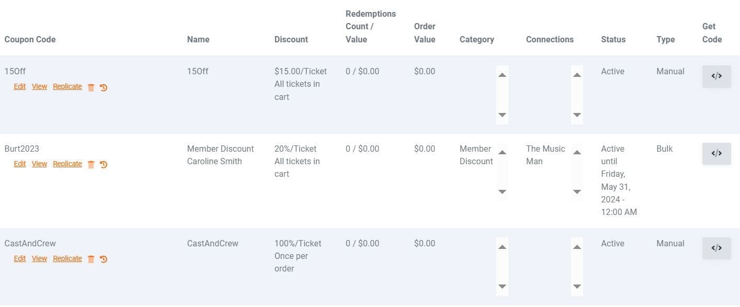Show the Burt2023 coupon history icon
Viewport: 740px width, 307px height.
tap(104, 164)
